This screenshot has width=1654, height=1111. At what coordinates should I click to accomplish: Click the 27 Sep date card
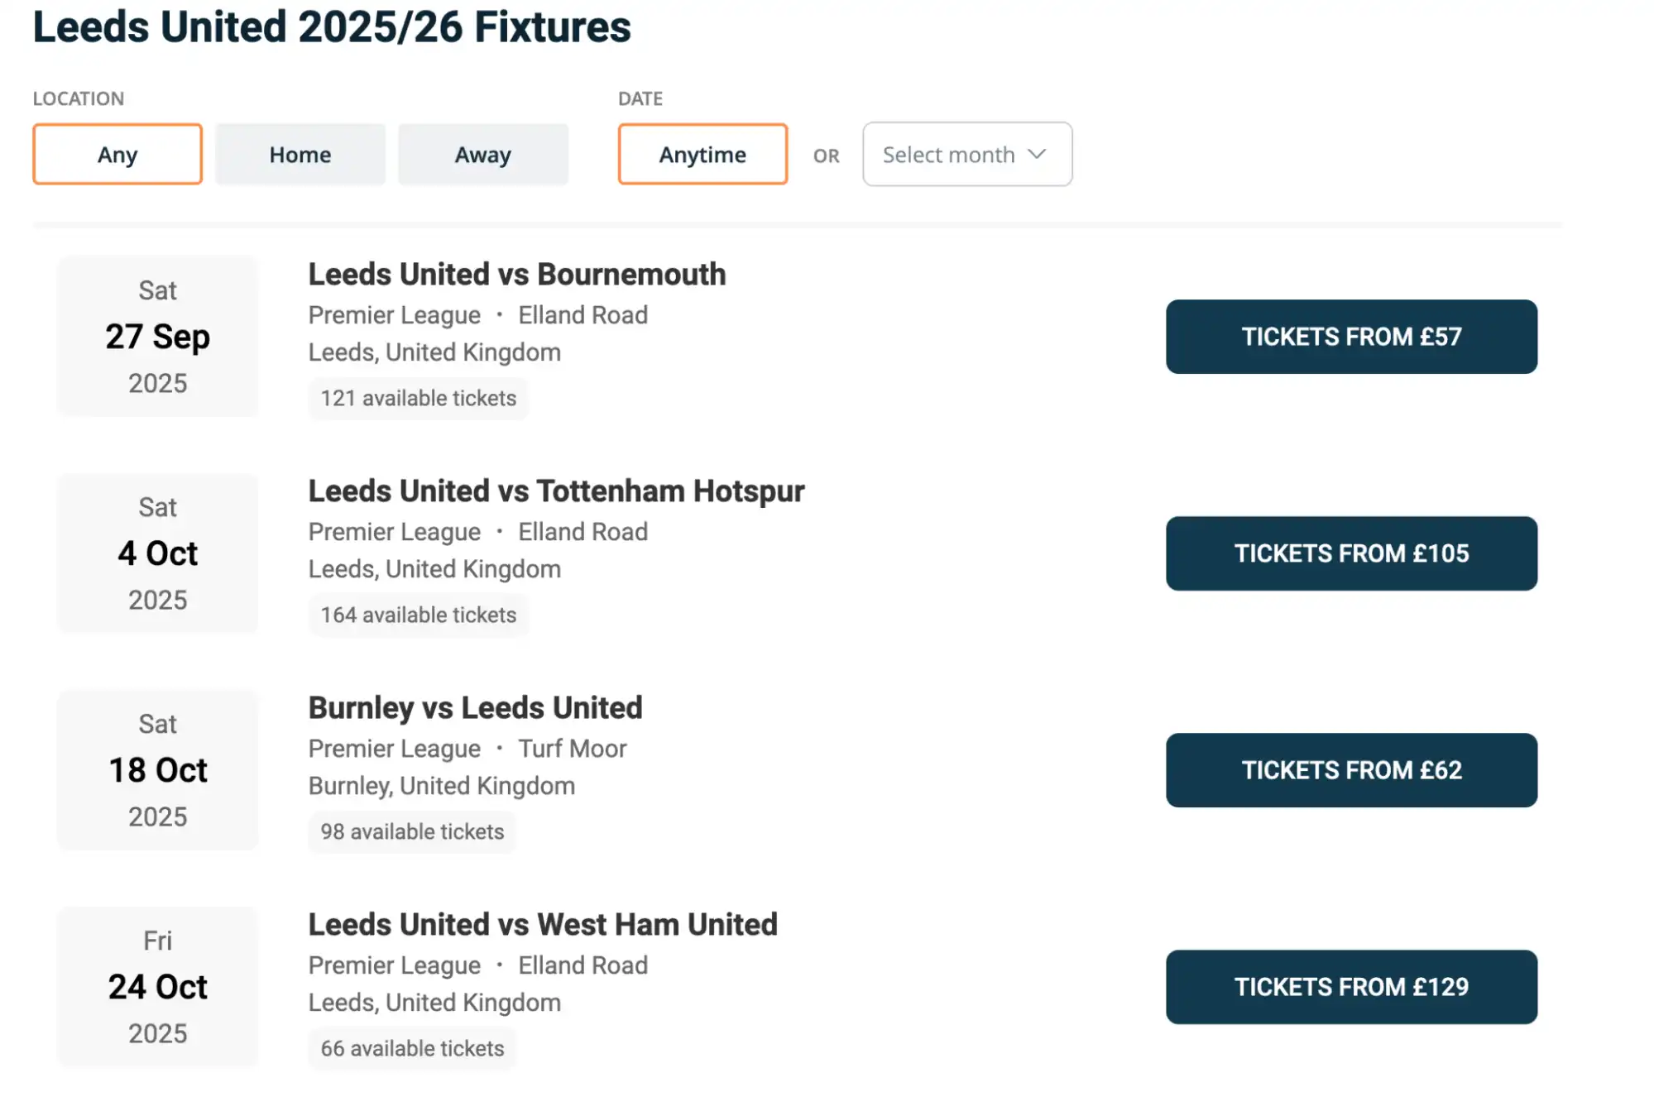[x=157, y=337]
